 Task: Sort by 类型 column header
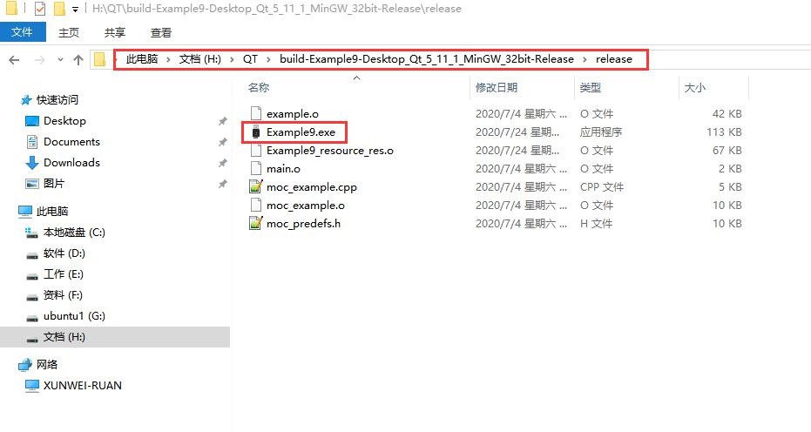pyautogui.click(x=590, y=87)
